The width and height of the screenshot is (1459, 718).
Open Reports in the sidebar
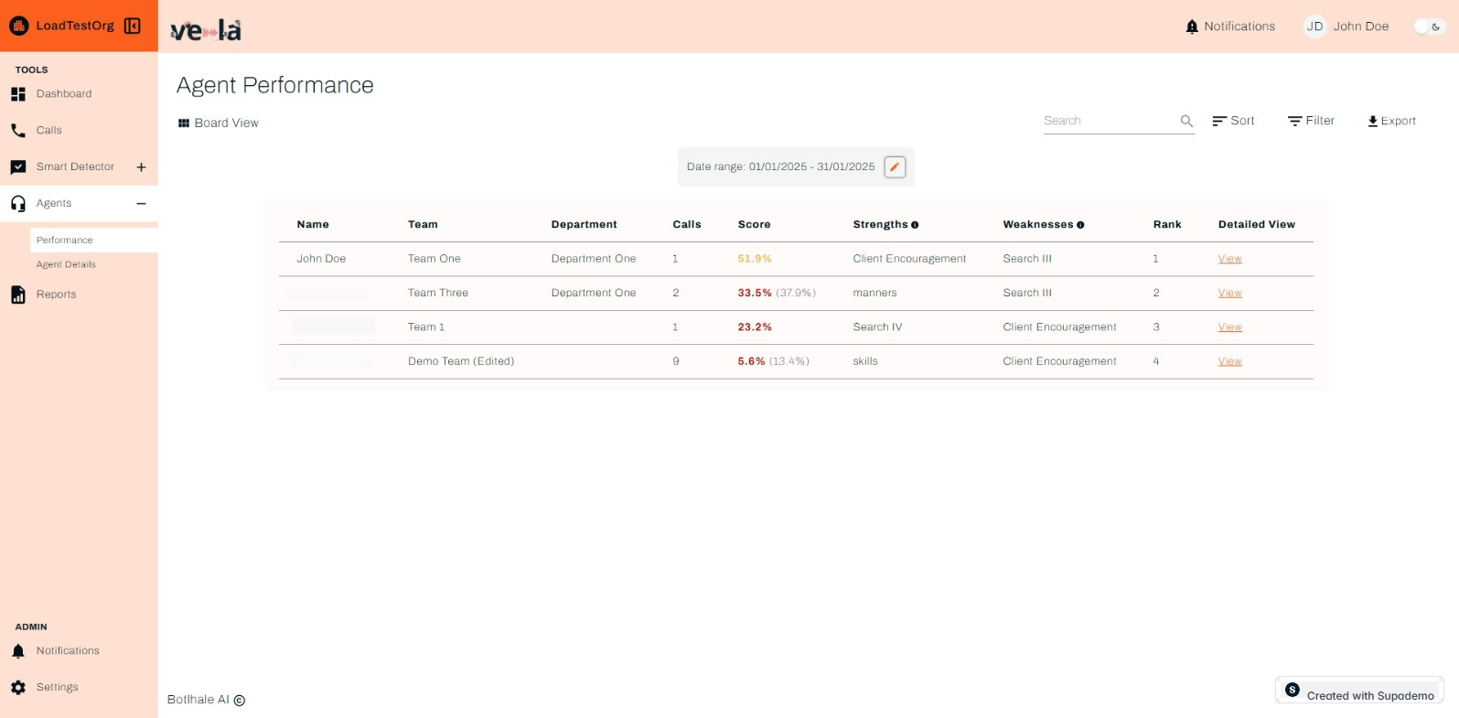click(x=56, y=295)
